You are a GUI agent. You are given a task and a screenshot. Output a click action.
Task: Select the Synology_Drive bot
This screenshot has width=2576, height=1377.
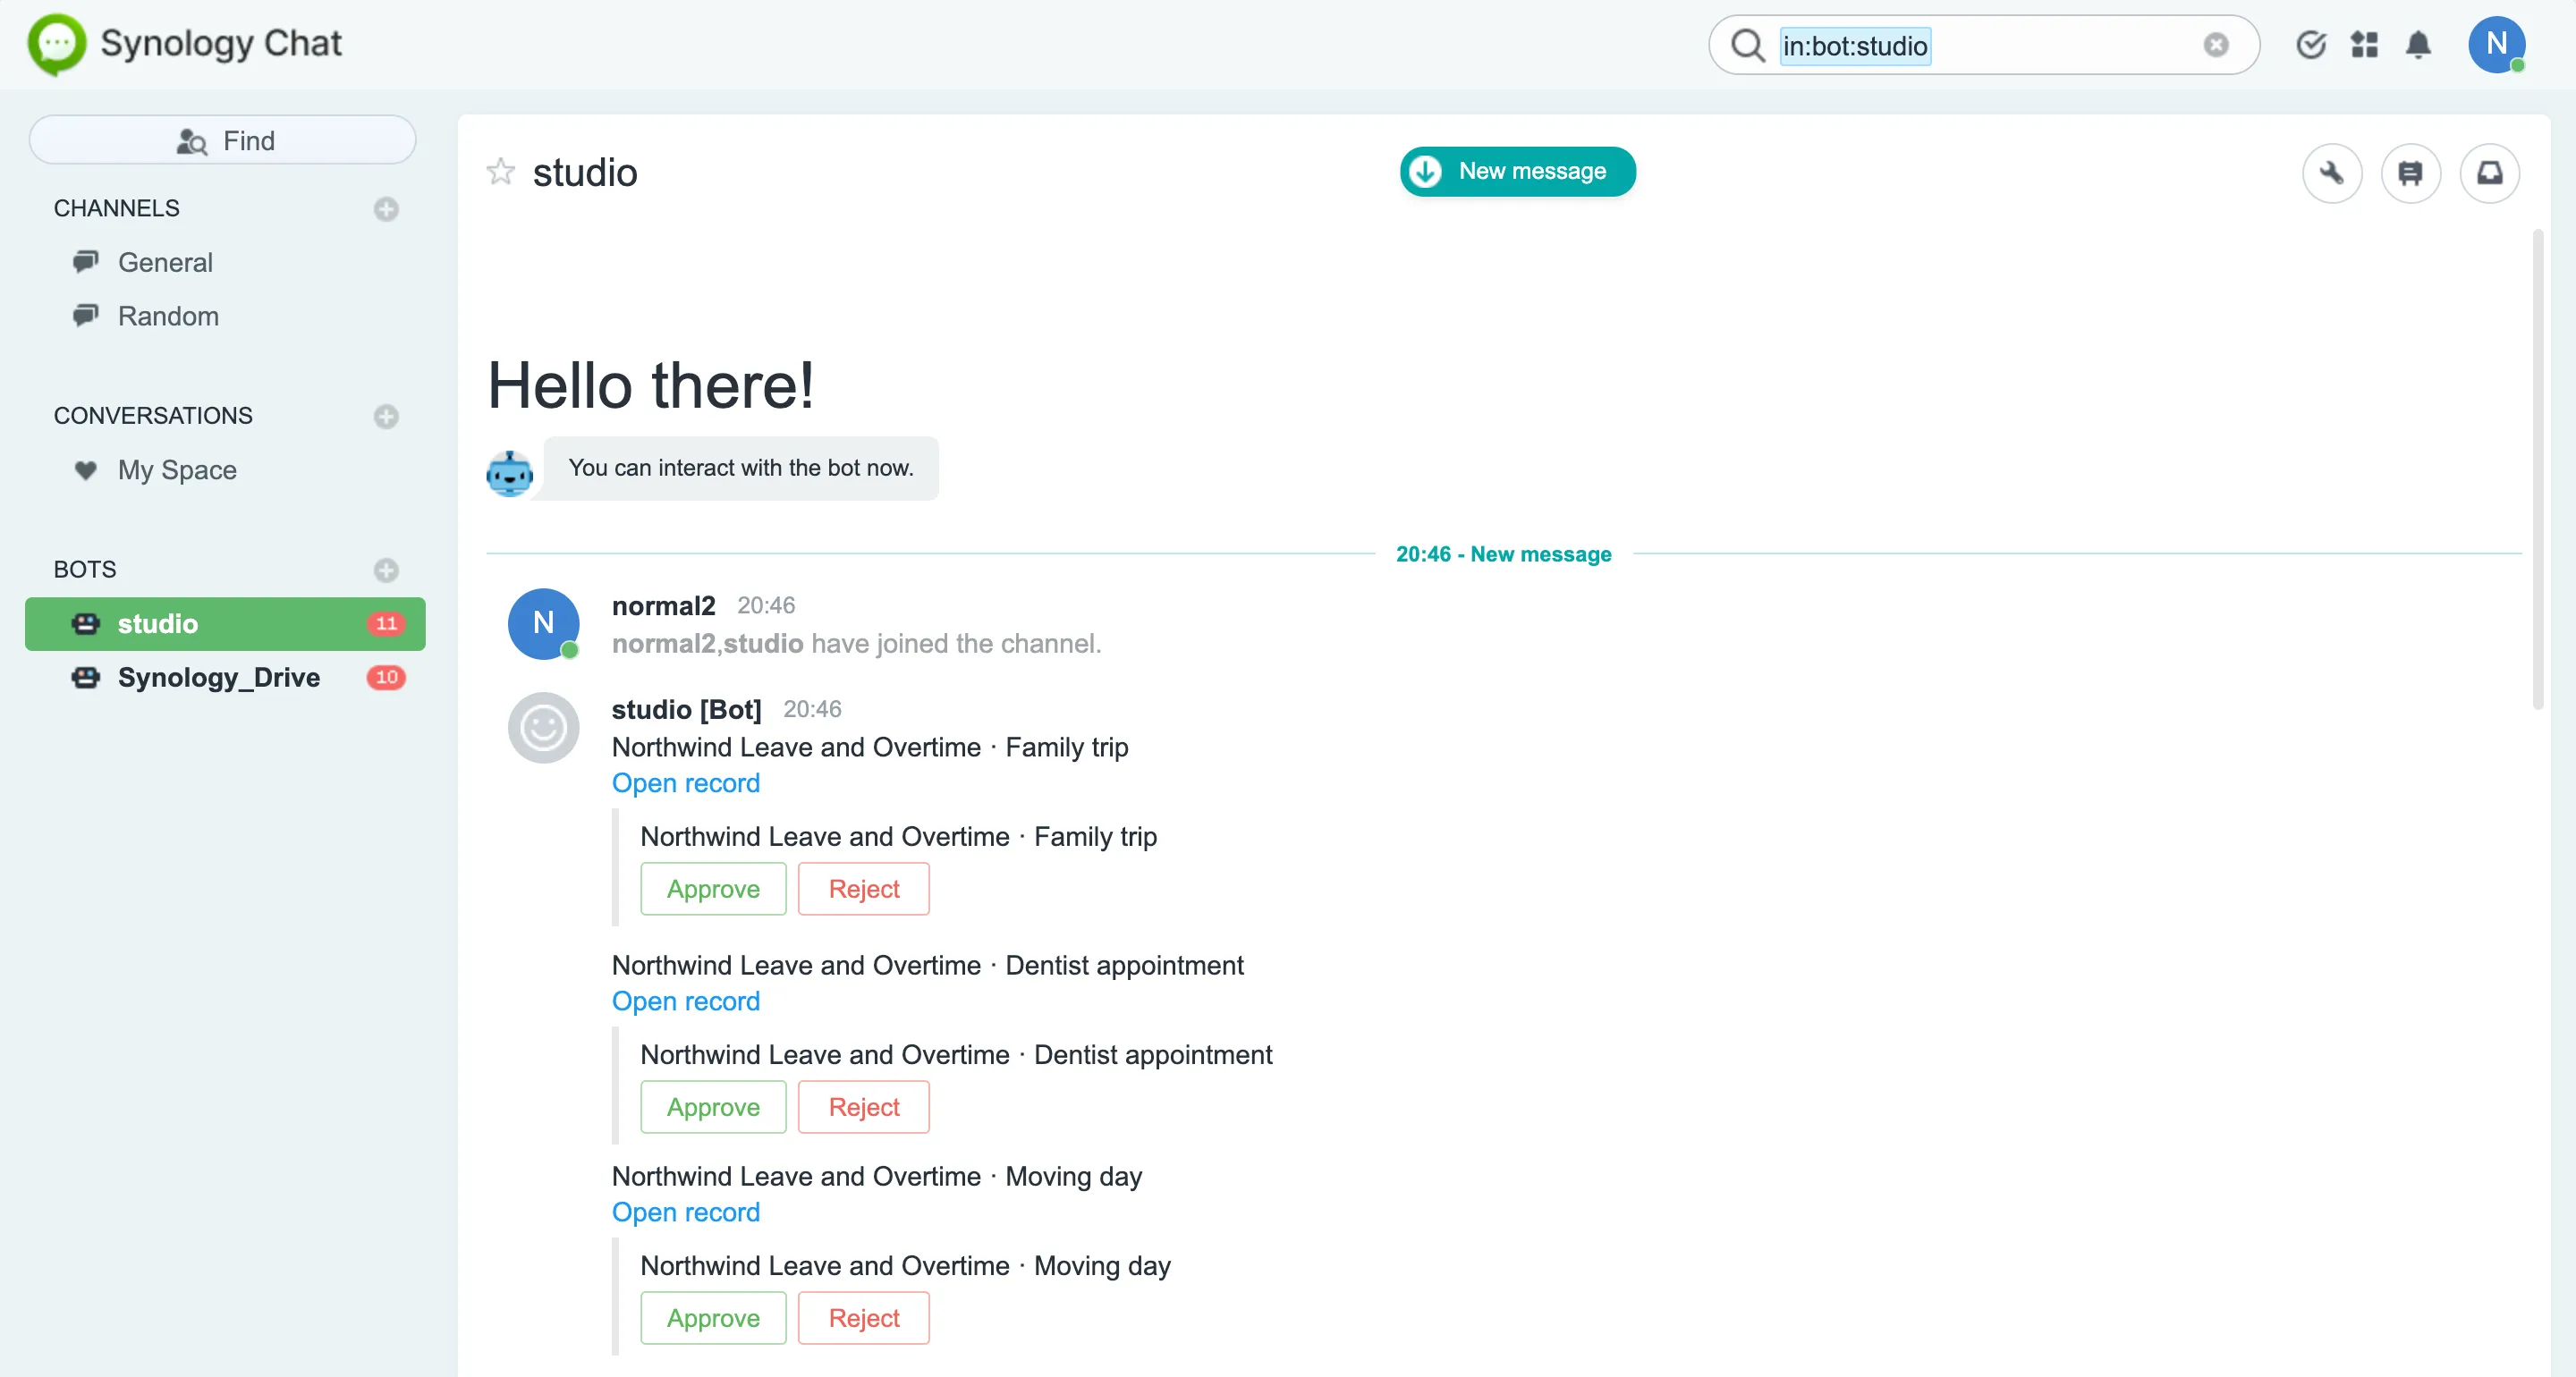click(x=225, y=678)
